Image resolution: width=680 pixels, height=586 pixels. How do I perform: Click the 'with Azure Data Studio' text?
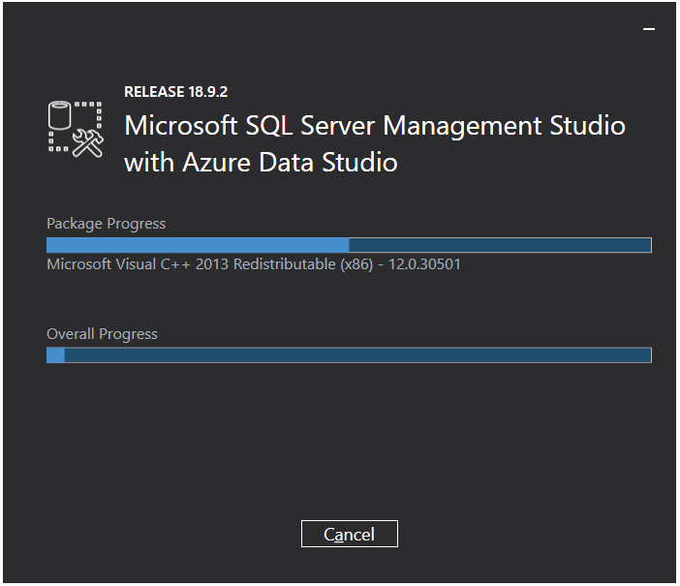(x=261, y=163)
